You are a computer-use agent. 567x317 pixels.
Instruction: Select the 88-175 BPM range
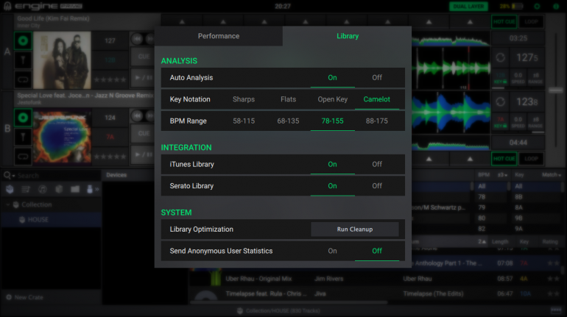(376, 121)
